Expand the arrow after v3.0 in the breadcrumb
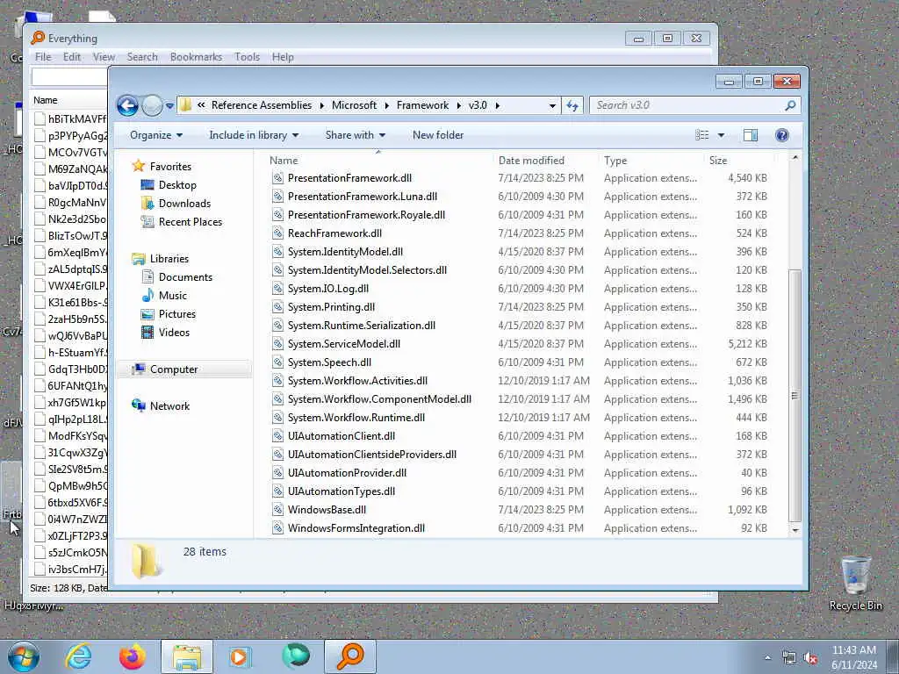This screenshot has height=674, width=899. 497,105
